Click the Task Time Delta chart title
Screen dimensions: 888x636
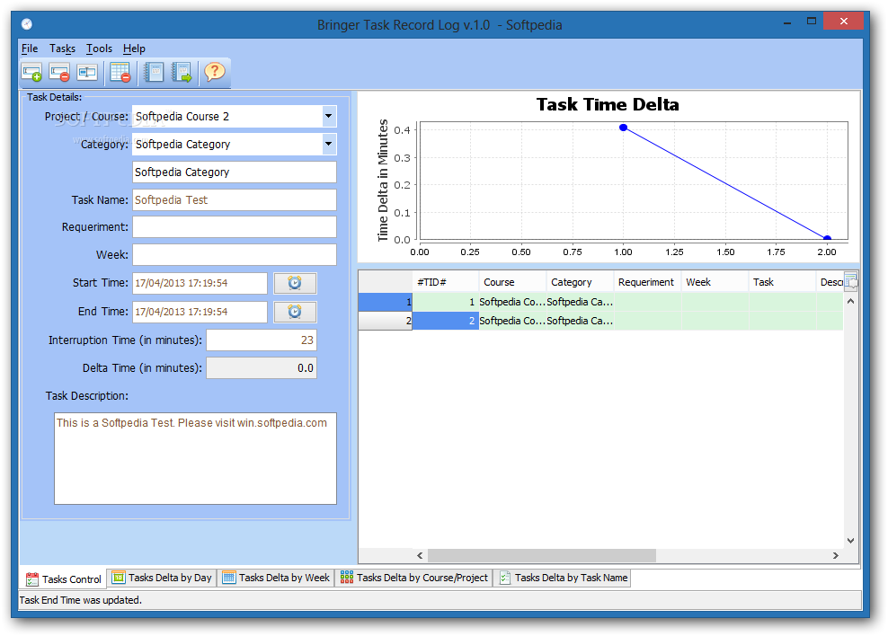(608, 104)
